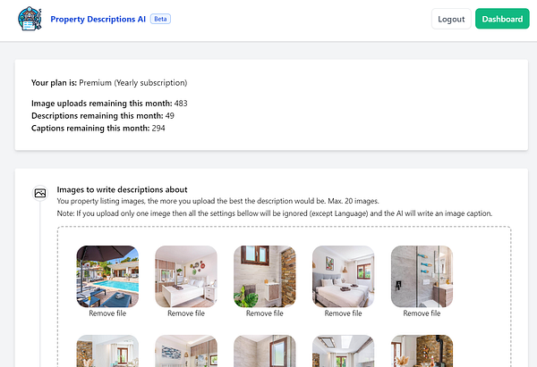Screen dimensions: 537x367
Task: Remove the twin beds bedroom file
Action: pos(343,313)
